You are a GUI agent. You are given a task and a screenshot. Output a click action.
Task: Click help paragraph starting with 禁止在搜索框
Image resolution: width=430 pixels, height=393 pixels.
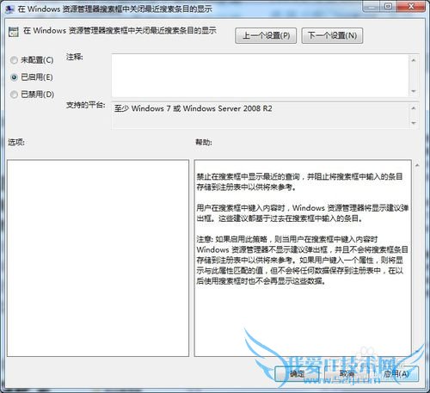[299, 181]
